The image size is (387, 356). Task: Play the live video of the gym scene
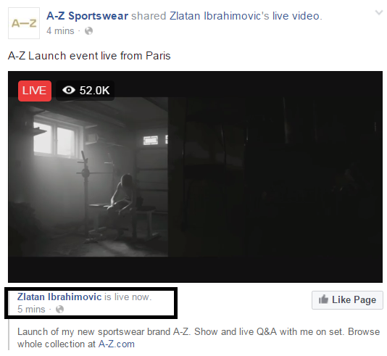pyautogui.click(x=88, y=177)
